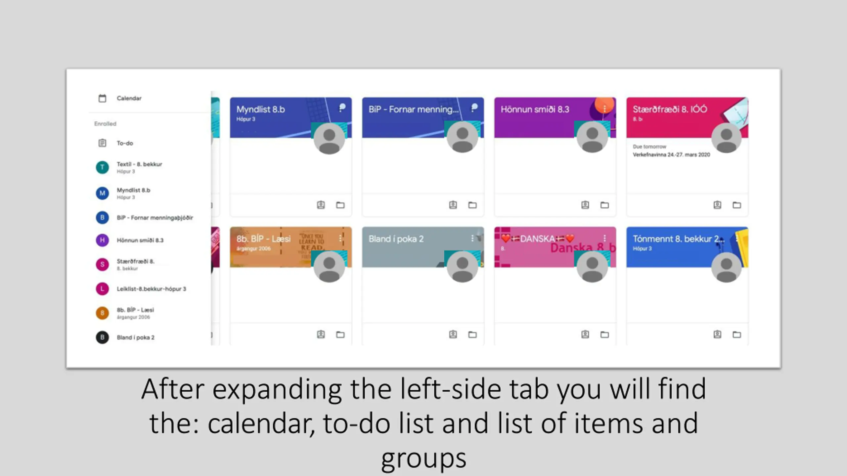Viewport: 847px width, 476px height.
Task: Open folder icon on Bland í poka 2 card
Action: click(x=472, y=335)
